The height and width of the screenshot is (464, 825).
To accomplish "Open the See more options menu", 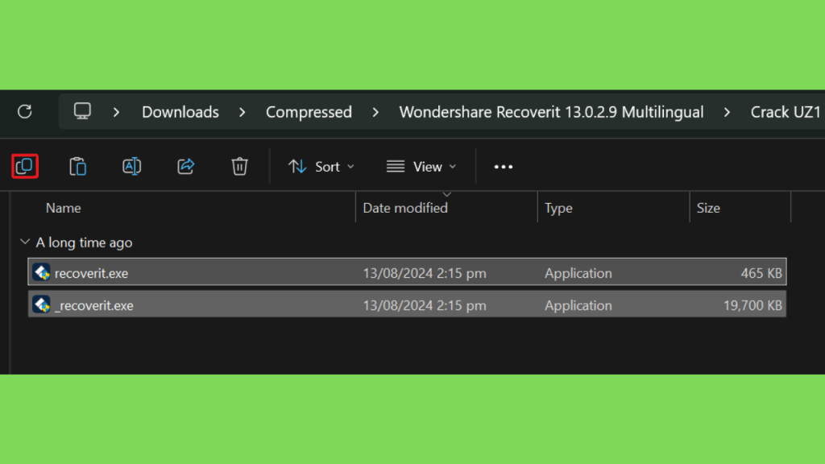I will click(x=503, y=167).
